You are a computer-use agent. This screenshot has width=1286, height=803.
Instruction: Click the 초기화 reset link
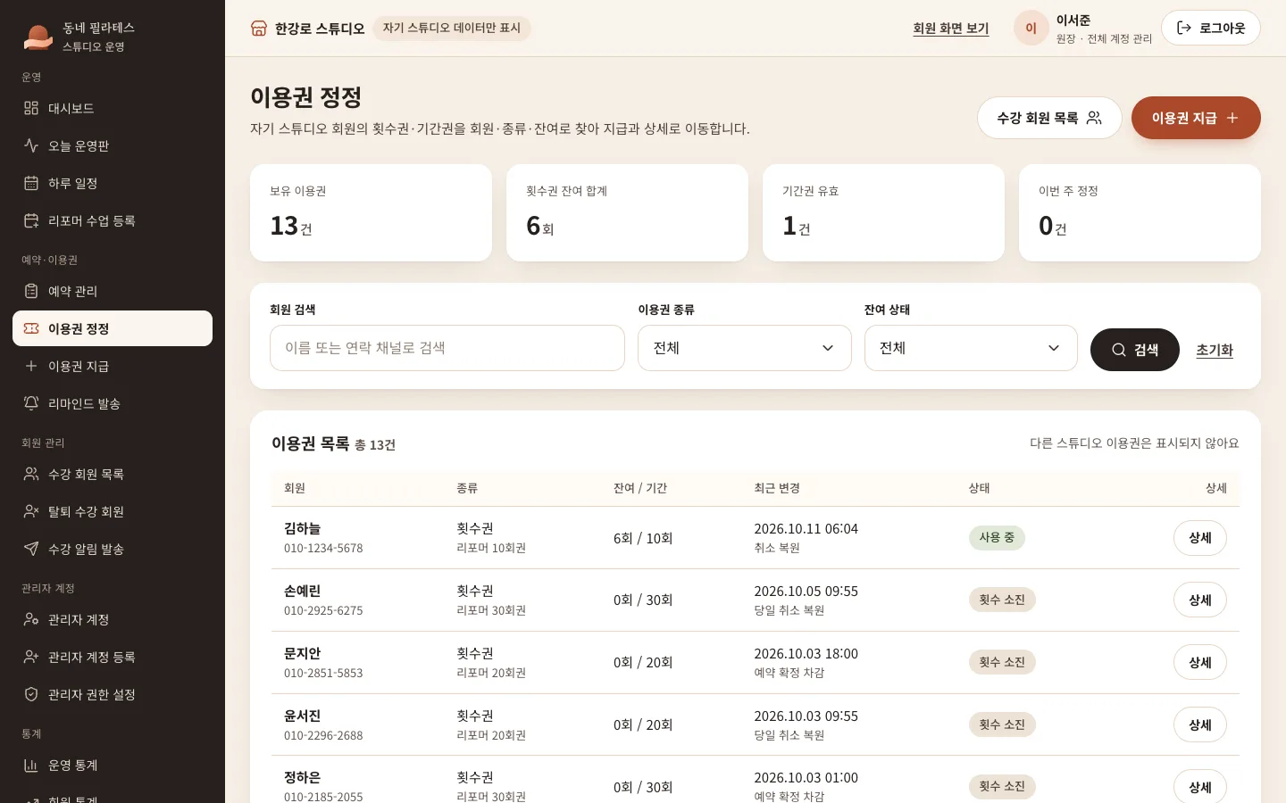(x=1215, y=350)
